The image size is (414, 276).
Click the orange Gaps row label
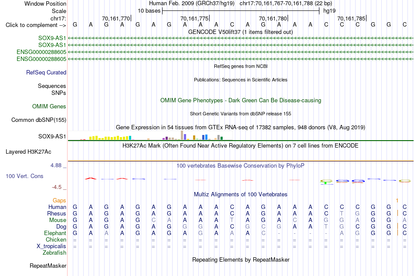click(x=59, y=201)
